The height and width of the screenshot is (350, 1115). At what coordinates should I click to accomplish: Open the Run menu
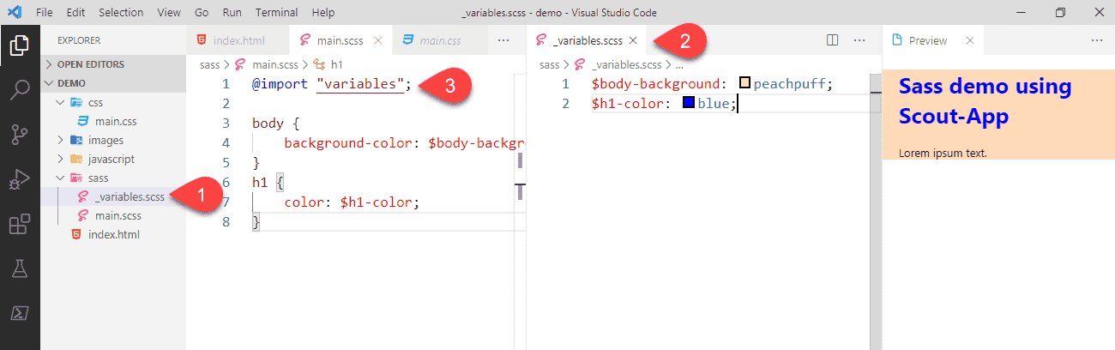[x=232, y=13]
